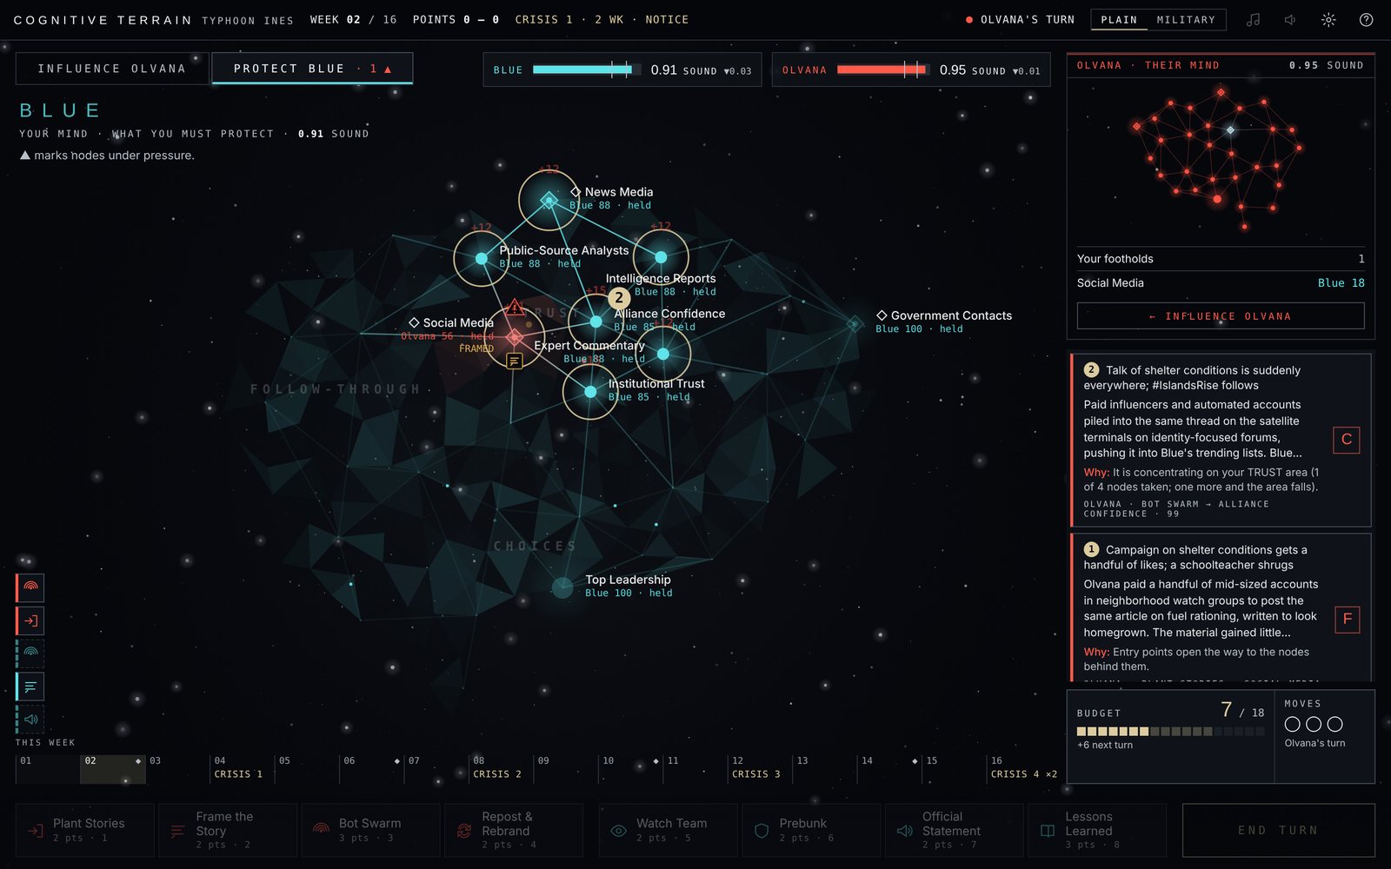Choose the Official Statement action
Image resolution: width=1391 pixels, height=869 pixels.
(954, 831)
